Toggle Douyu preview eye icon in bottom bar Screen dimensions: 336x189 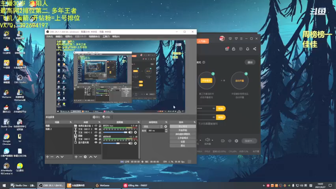(229, 141)
